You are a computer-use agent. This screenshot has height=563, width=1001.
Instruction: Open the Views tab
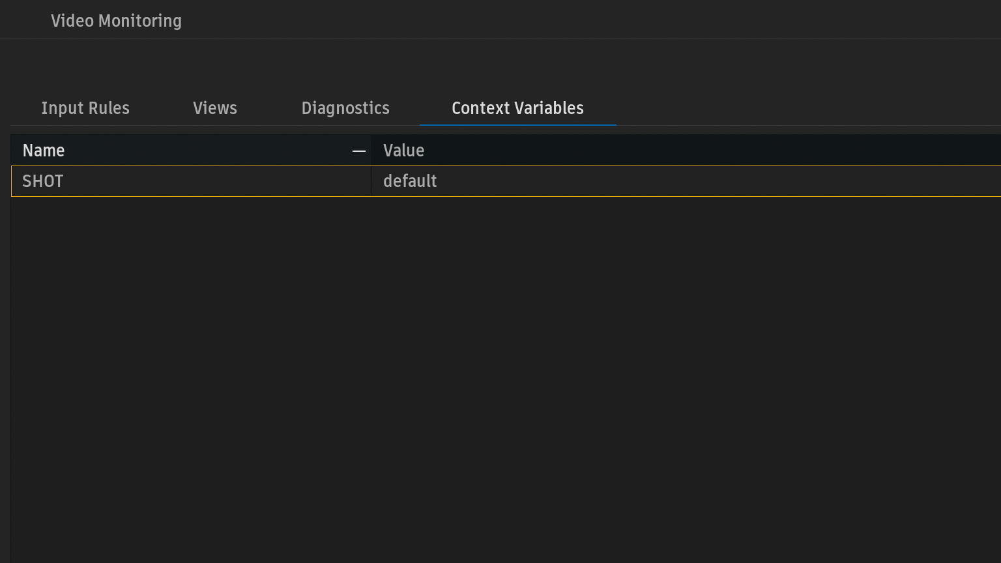[x=215, y=108]
